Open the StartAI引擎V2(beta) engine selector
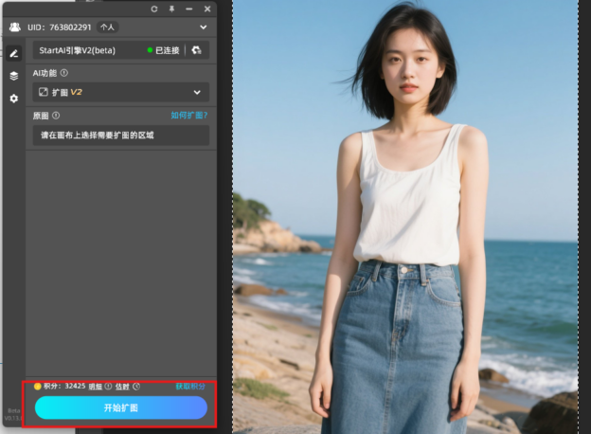 (x=90, y=50)
